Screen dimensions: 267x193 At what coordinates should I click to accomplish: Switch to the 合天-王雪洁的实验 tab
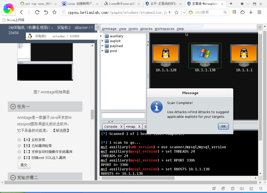pos(164,4)
